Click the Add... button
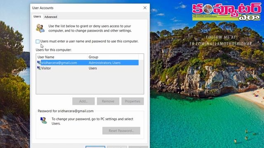 83,101
